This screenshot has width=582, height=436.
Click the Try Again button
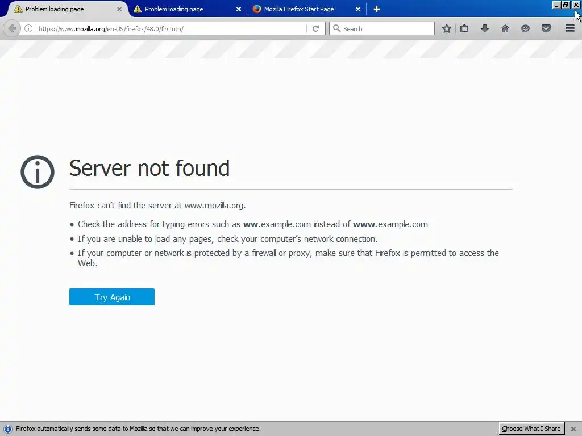(x=112, y=297)
